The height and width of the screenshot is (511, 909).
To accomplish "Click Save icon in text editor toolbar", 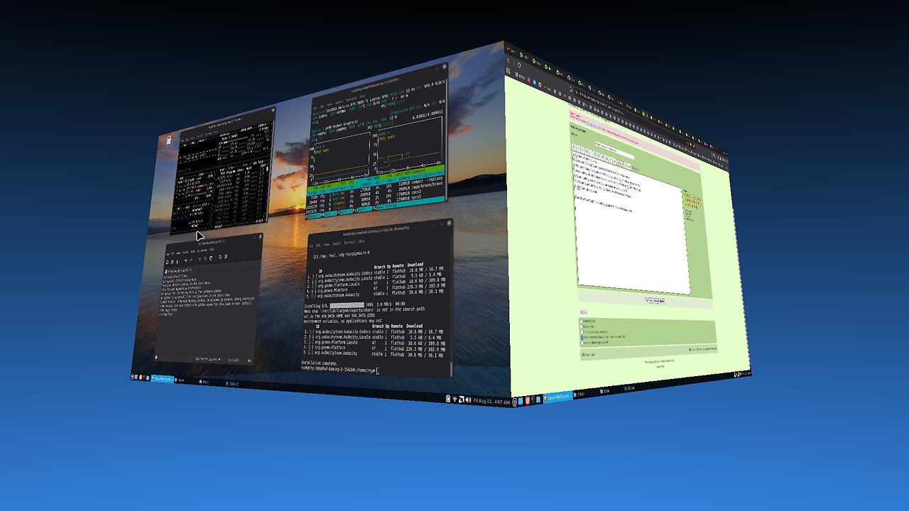I will 177,261.
